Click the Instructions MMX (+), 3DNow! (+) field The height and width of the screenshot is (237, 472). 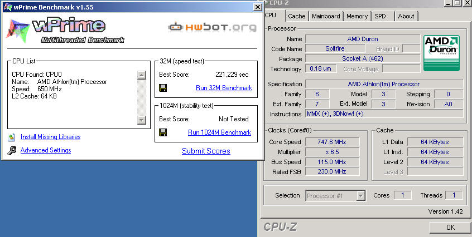[x=384, y=113]
